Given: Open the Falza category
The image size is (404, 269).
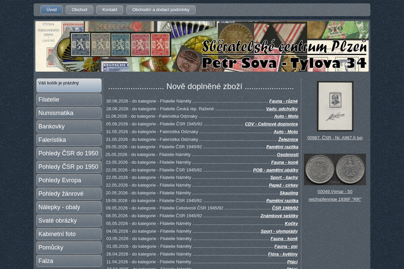Looking at the screenshot, I should [69, 261].
